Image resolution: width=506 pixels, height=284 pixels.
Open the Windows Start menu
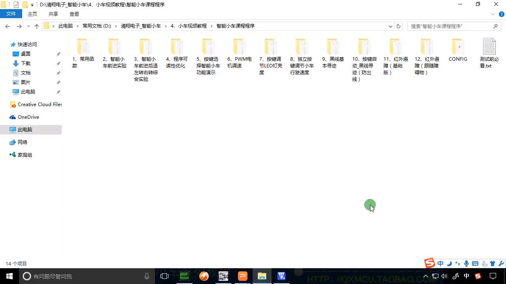click(9, 276)
